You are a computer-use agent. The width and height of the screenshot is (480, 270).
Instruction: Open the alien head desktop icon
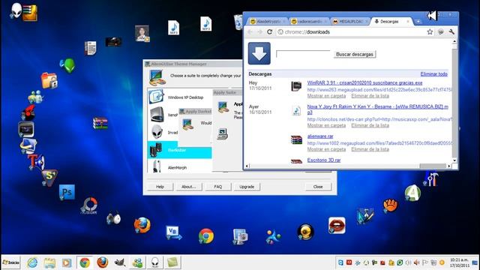(16, 10)
